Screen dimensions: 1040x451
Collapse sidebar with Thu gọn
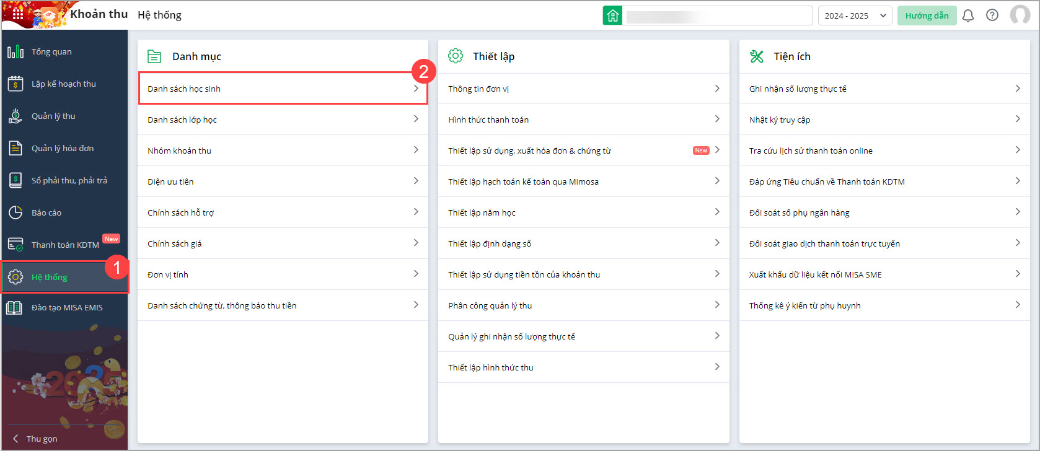(x=36, y=439)
